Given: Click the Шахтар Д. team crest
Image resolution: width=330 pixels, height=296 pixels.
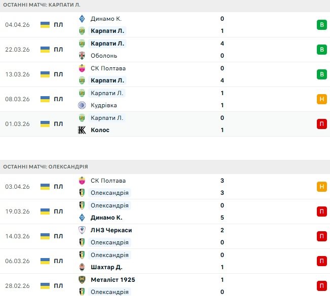Looking at the screenshot, I should point(82,267).
